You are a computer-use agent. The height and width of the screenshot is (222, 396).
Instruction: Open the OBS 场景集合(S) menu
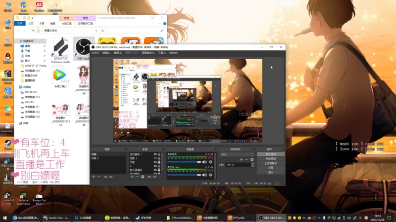pos(148,53)
